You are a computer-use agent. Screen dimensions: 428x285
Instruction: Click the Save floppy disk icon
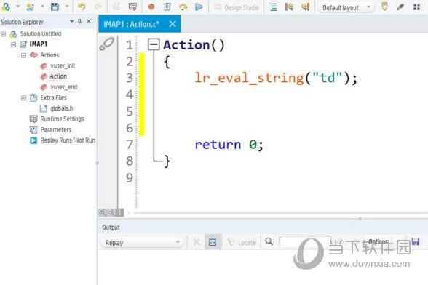[x=55, y=7]
